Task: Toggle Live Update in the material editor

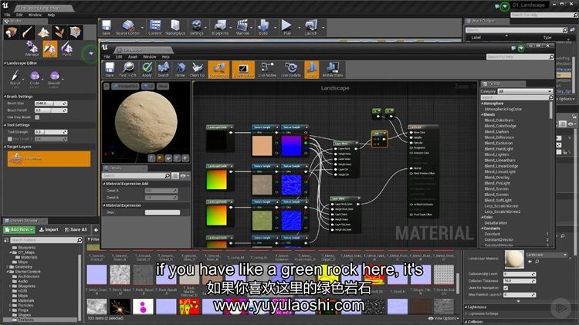Action: click(291, 69)
